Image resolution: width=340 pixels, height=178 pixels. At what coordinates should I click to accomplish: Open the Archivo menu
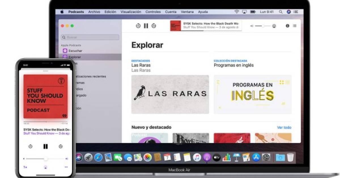pyautogui.click(x=94, y=12)
